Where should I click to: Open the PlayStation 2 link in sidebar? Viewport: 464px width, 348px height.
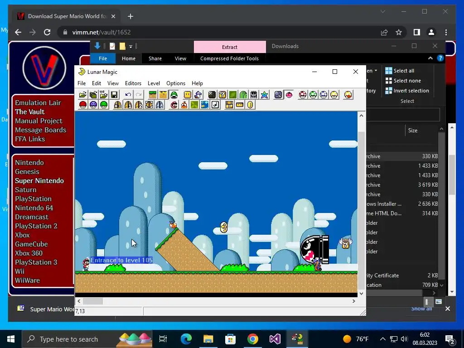36,226
